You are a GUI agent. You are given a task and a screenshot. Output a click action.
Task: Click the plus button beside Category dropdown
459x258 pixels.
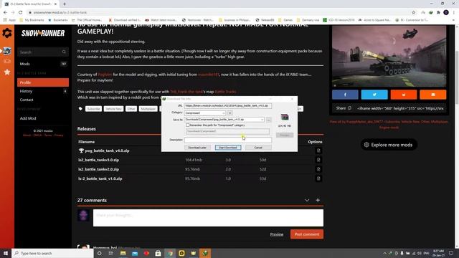(230, 113)
